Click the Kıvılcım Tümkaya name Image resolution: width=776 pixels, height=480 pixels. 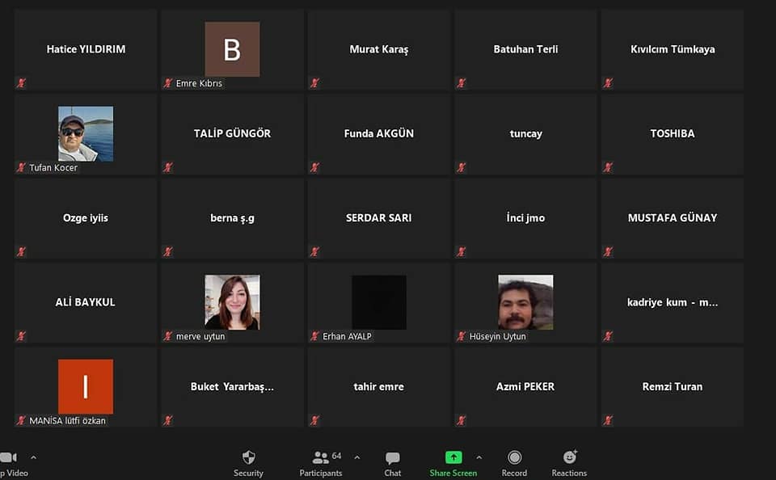pos(673,49)
